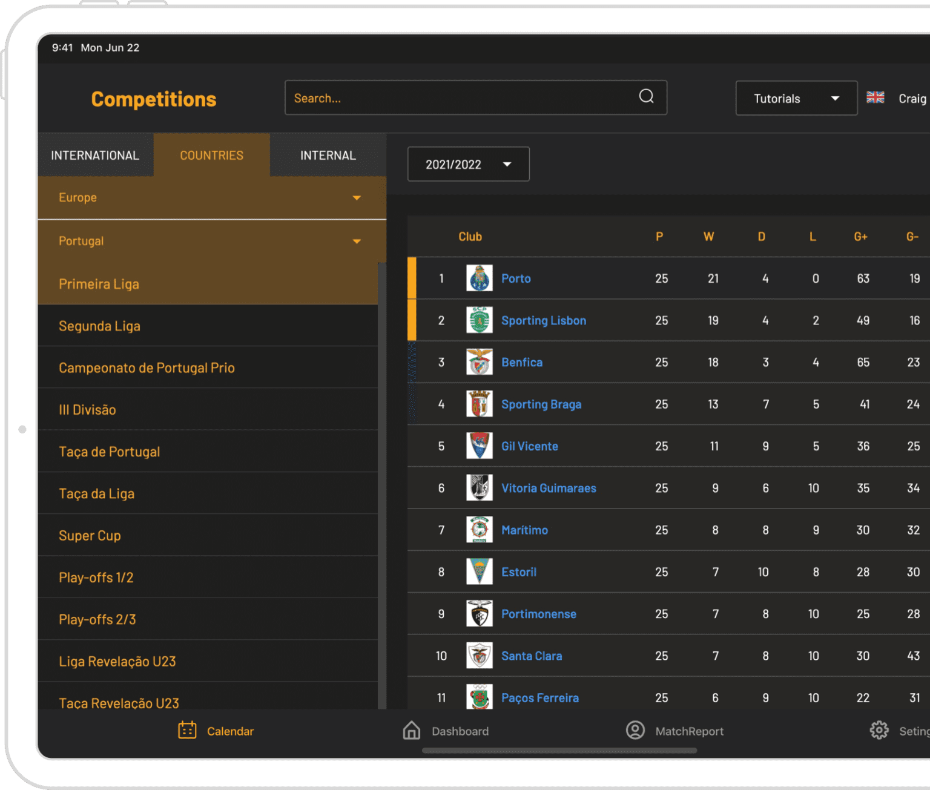Screen dimensions: 930x790
Task: Click the search magnifier icon
Action: pos(646,97)
